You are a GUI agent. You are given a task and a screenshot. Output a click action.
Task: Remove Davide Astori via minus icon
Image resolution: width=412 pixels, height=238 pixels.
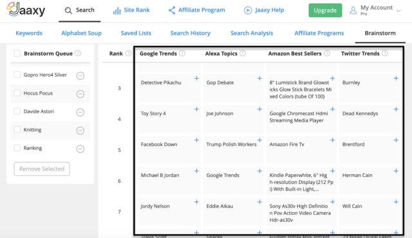(80, 113)
